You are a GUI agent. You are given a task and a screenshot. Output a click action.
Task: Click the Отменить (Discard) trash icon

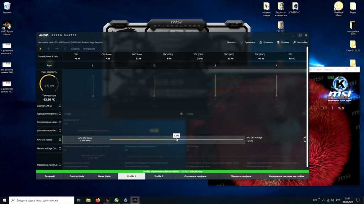tap(261, 42)
